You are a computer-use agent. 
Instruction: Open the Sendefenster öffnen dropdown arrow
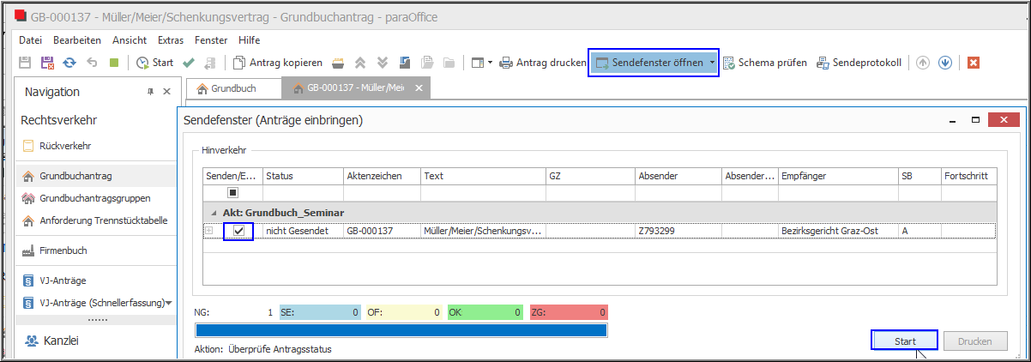click(711, 63)
